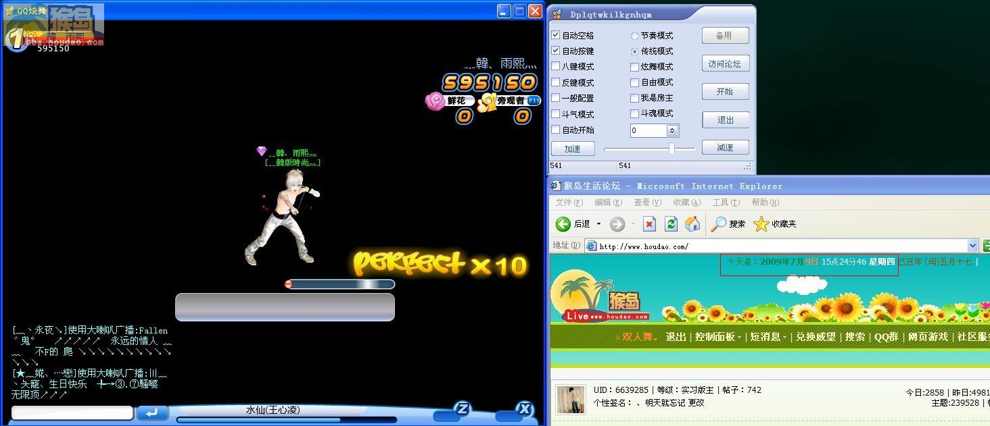The image size is (990, 426).
Task: Click the 猴岛 Live logo on the web page
Action: click(x=601, y=297)
